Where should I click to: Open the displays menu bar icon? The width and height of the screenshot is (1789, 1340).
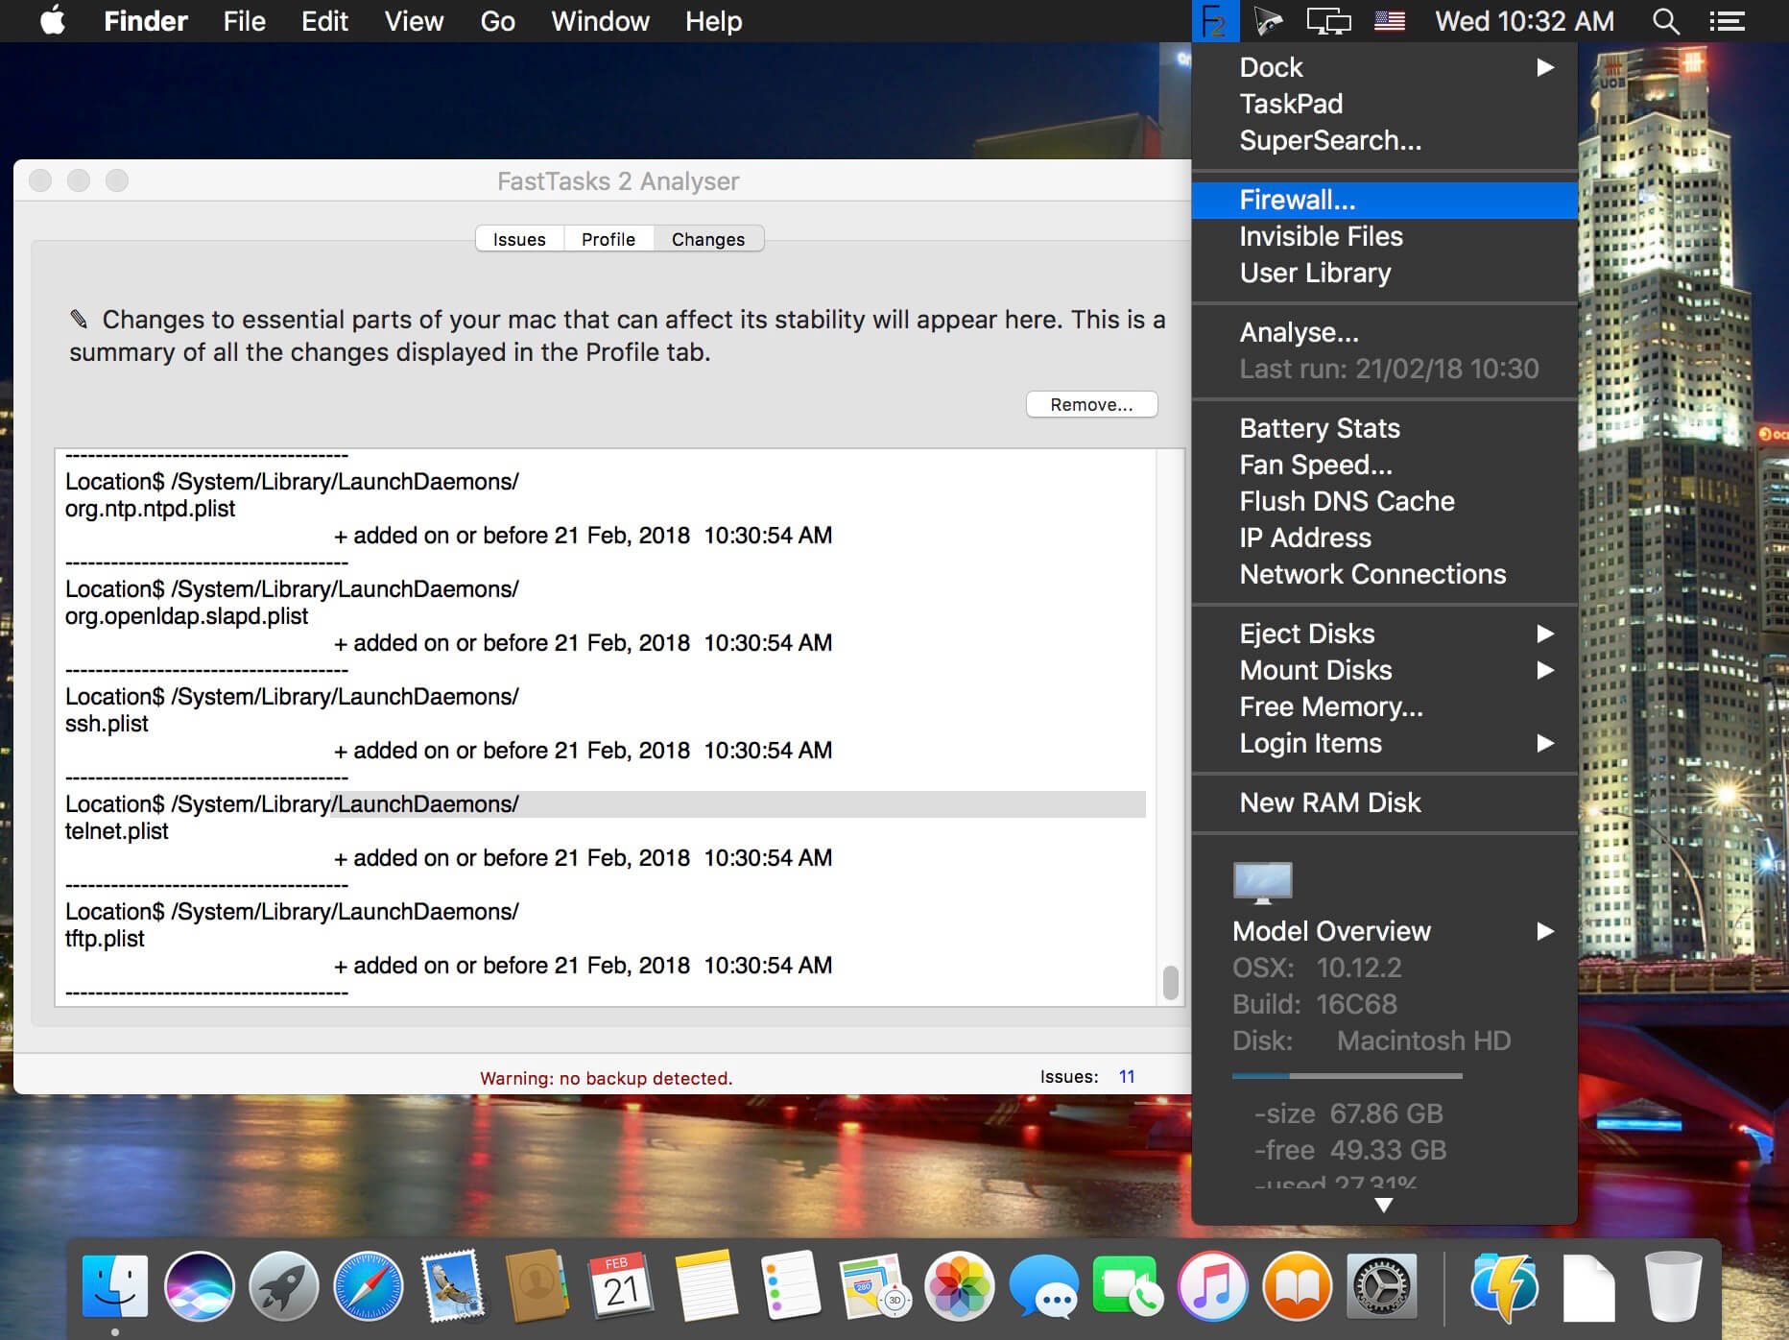[1329, 21]
